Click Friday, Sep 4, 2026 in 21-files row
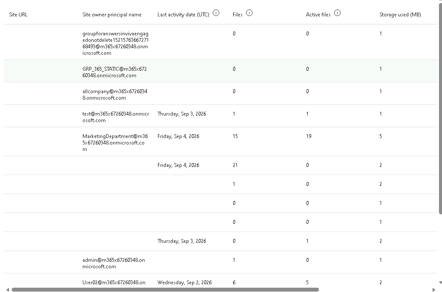The image size is (442, 292). pyautogui.click(x=178, y=165)
